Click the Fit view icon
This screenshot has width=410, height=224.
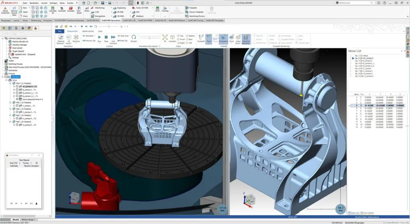coord(165,38)
